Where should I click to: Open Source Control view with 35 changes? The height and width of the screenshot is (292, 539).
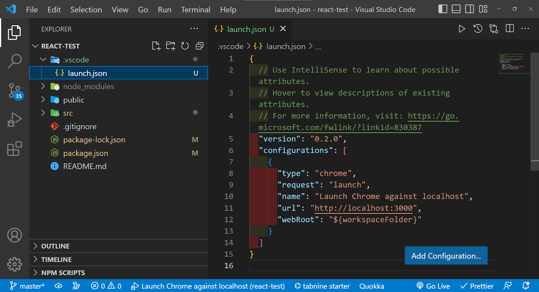point(14,91)
